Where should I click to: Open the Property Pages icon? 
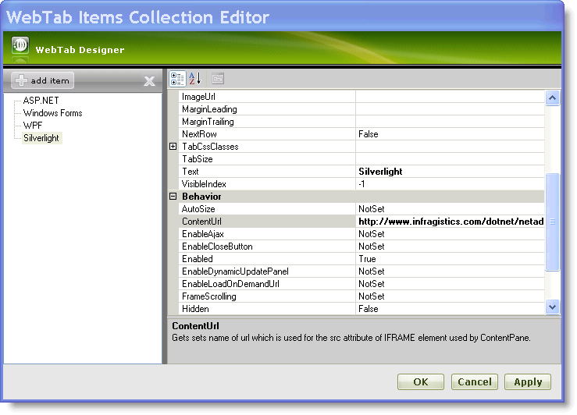click(217, 79)
